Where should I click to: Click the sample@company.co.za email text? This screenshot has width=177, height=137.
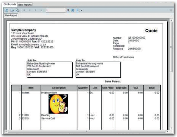pos(32,44)
